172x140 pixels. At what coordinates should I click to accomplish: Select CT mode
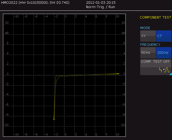(164, 36)
